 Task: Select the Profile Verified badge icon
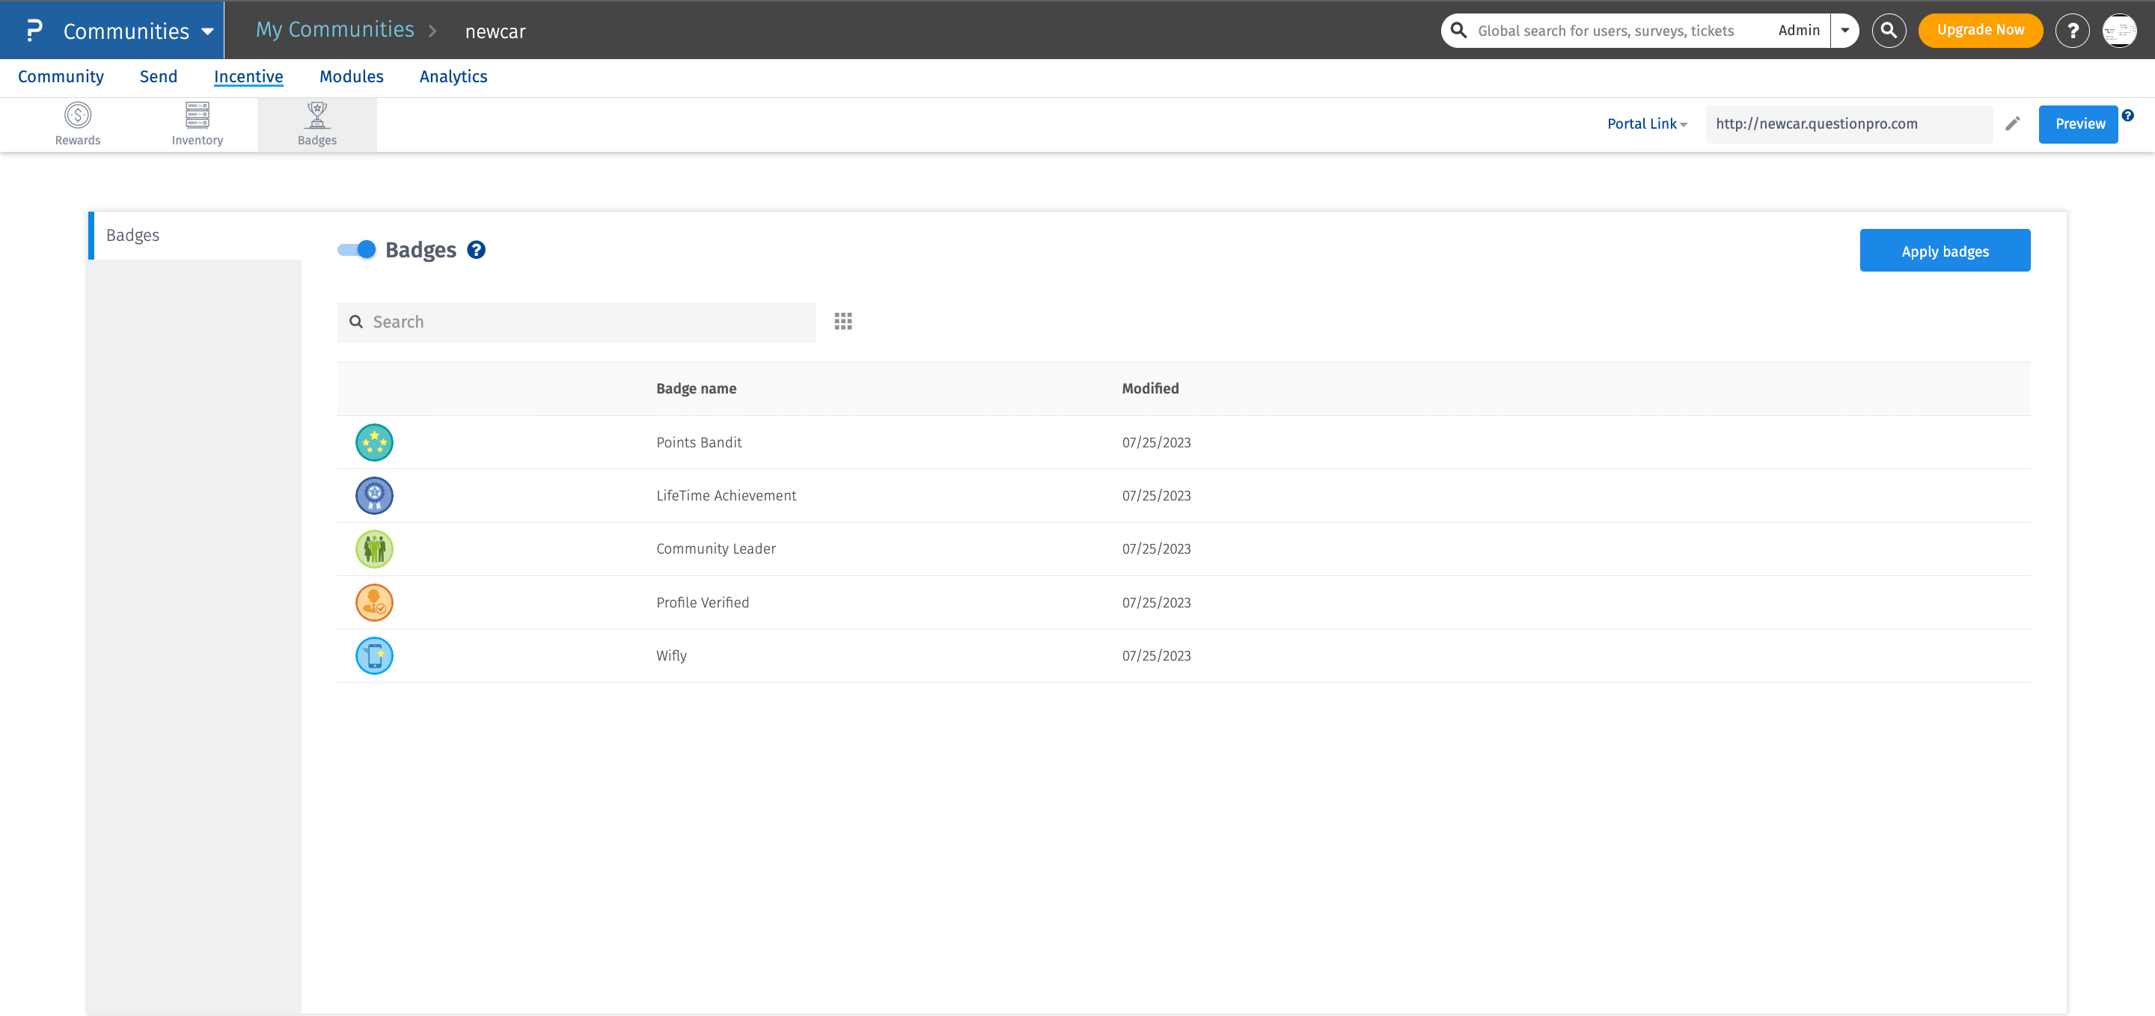point(374,602)
